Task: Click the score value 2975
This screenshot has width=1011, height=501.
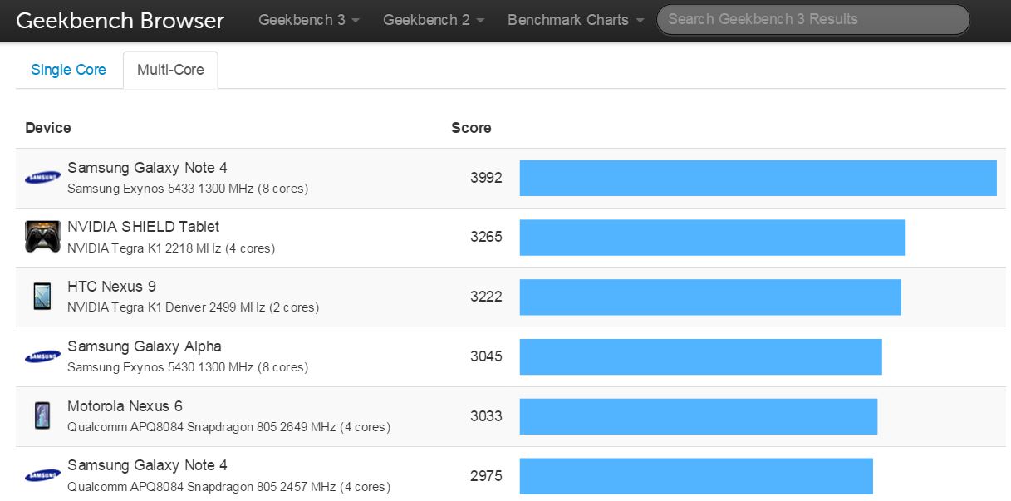Action: click(x=486, y=476)
